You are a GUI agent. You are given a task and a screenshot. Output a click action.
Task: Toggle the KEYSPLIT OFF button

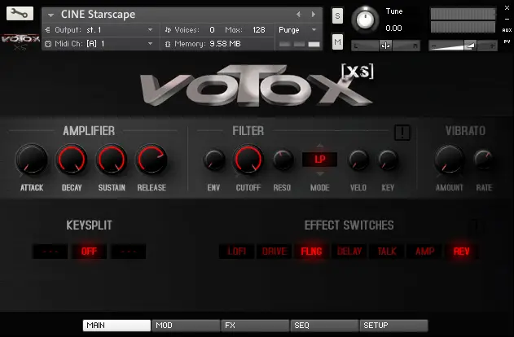(x=89, y=252)
